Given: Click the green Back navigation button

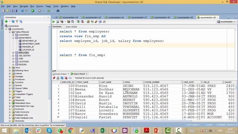Looking at the screenshot, I should click(x=33, y=11).
